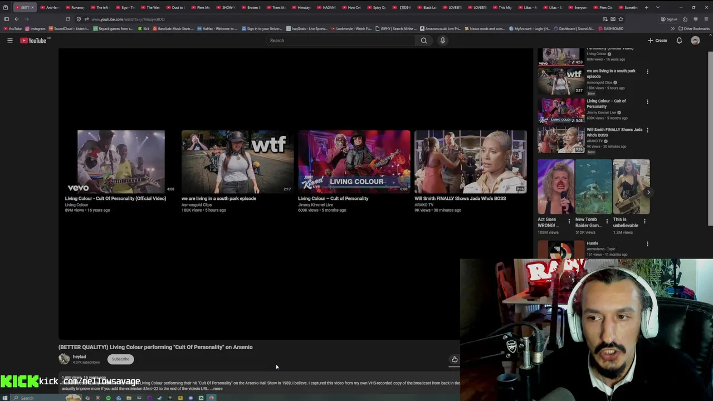Open options for 'New Tomb Raider' short

(x=607, y=221)
